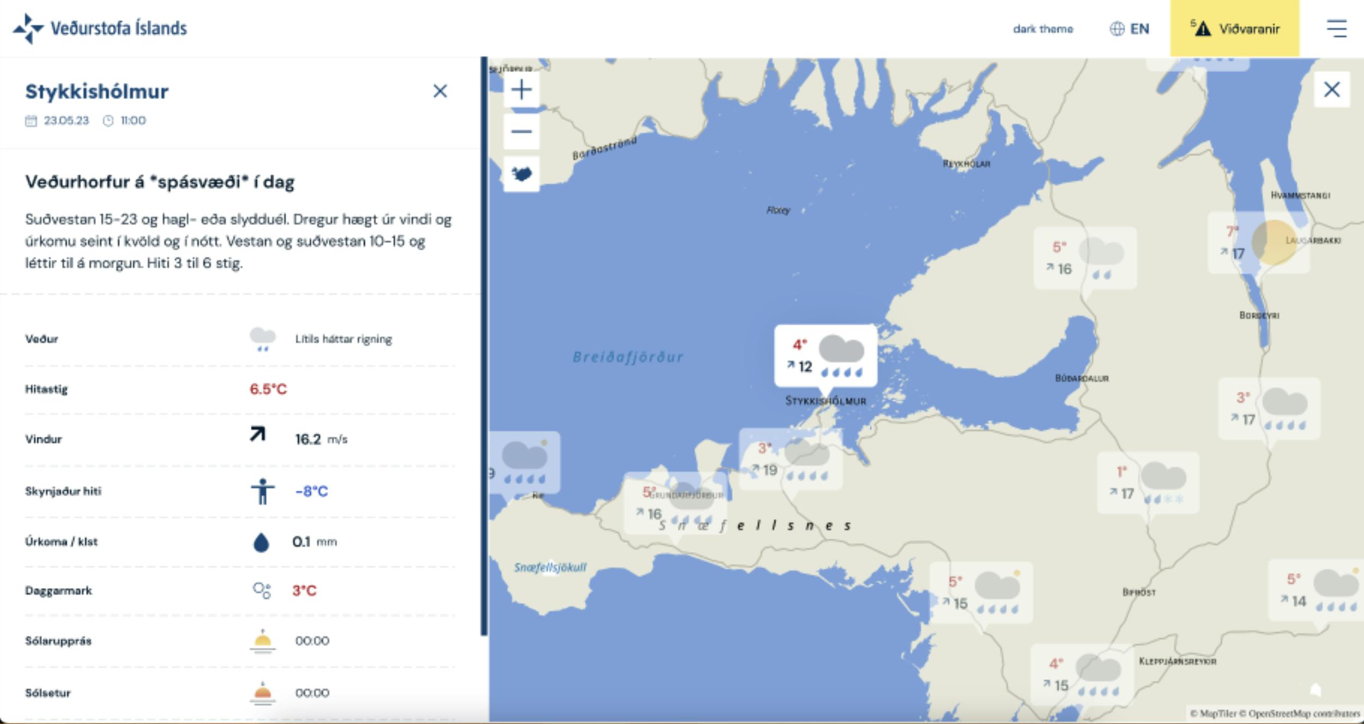Click the Hvammstangi map label

[1300, 195]
